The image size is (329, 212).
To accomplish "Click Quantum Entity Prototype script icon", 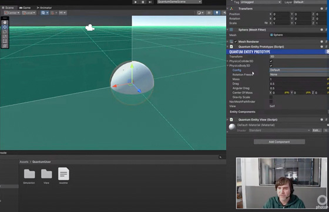I will [231, 47].
